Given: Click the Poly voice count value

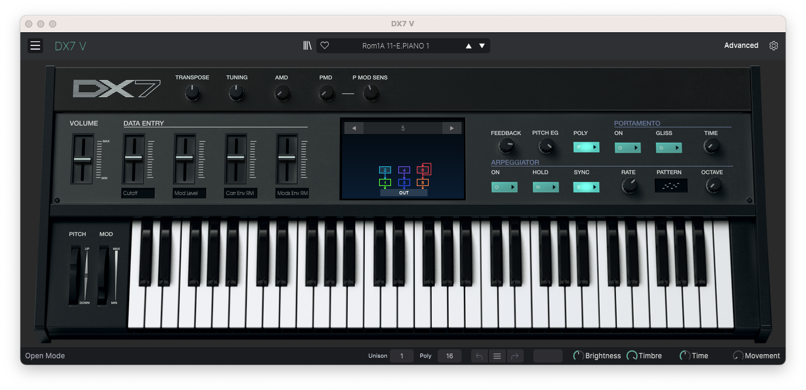Looking at the screenshot, I should pos(449,356).
